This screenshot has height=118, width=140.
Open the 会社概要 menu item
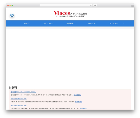(x=70, y=23)
